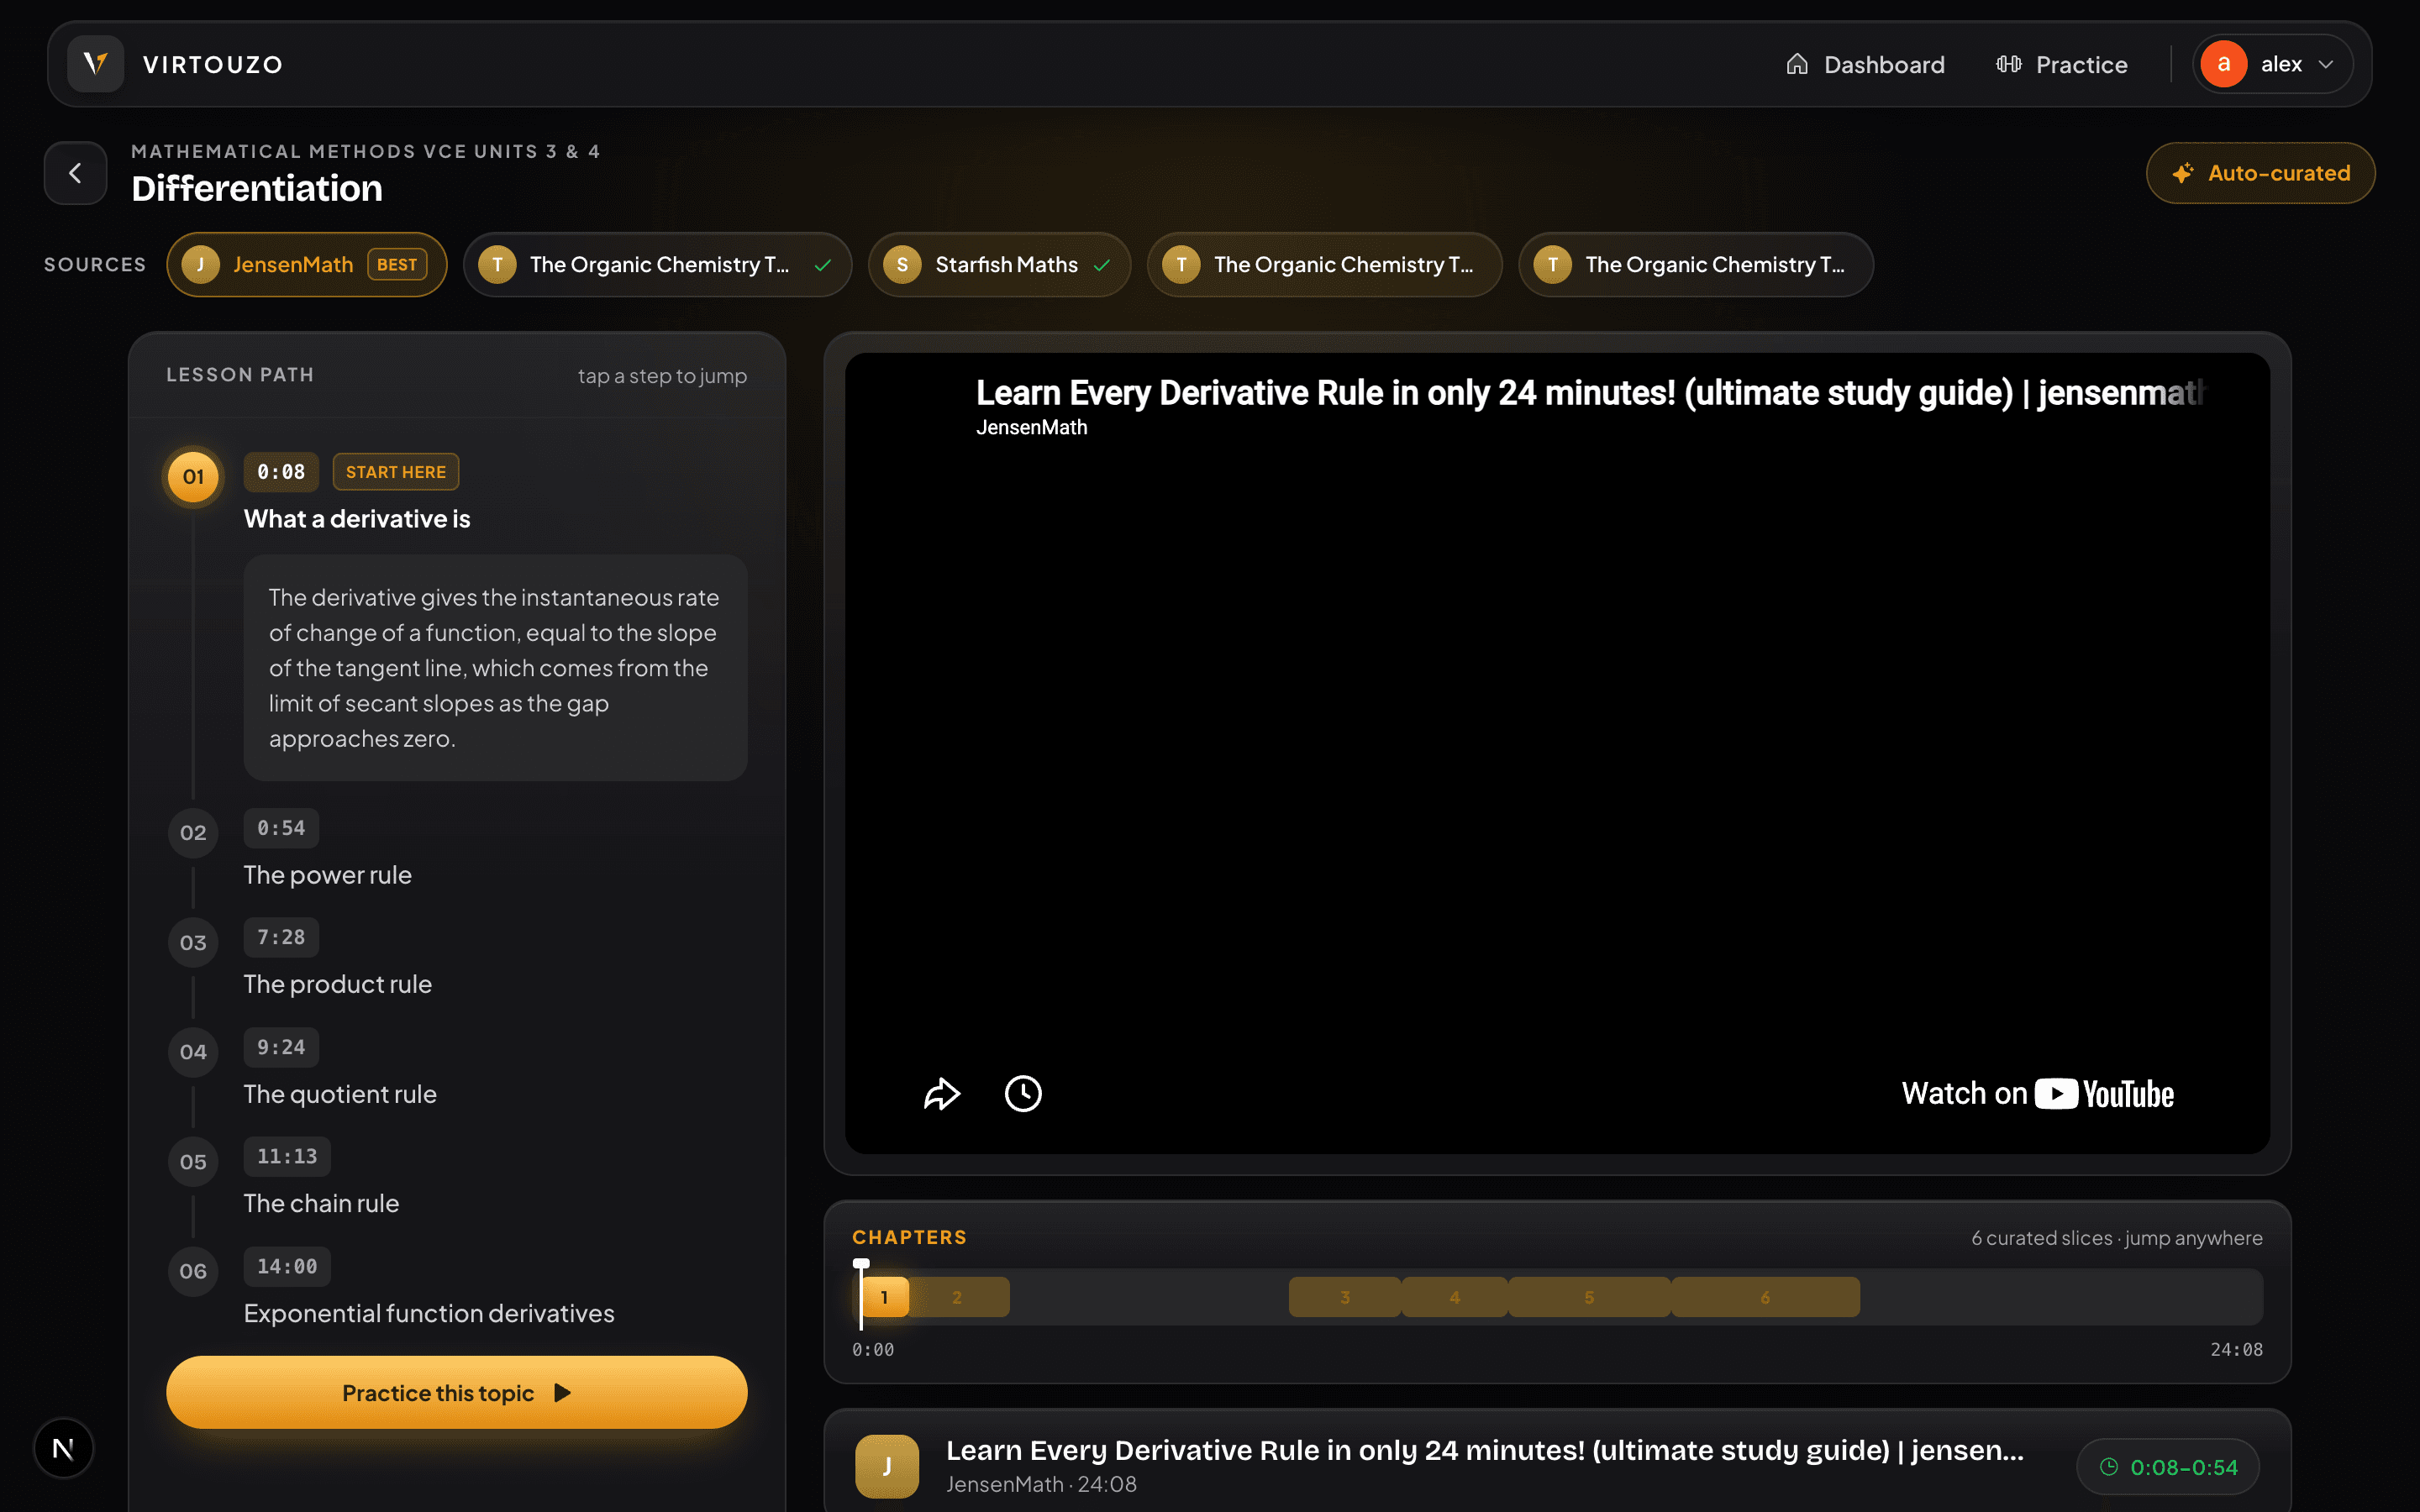Click the Dashboard home icon
The width and height of the screenshot is (2420, 1512).
(1797, 64)
